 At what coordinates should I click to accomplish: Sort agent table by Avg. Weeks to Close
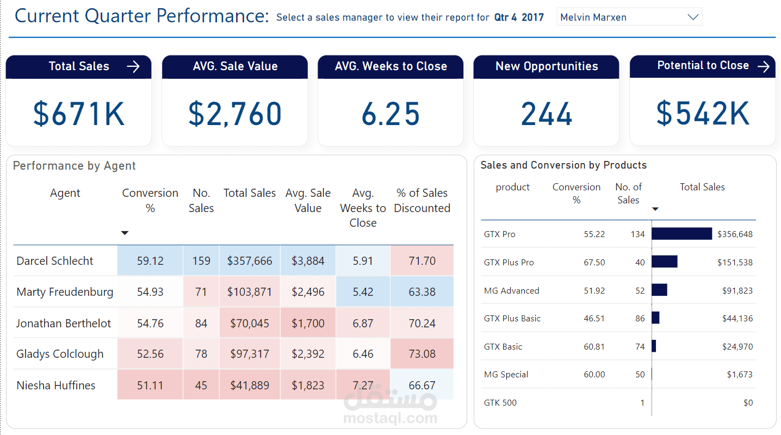(x=363, y=208)
